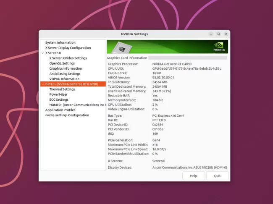
Task: Click PCI Device ID 0x2684
Action: point(157,125)
